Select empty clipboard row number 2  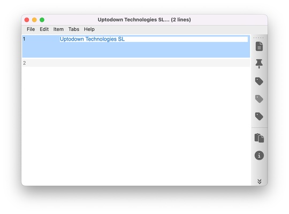point(136,63)
